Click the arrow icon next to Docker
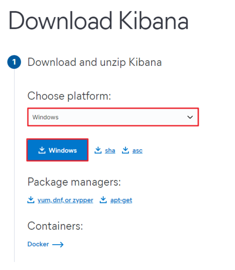This screenshot has width=235, height=270. click(58, 245)
